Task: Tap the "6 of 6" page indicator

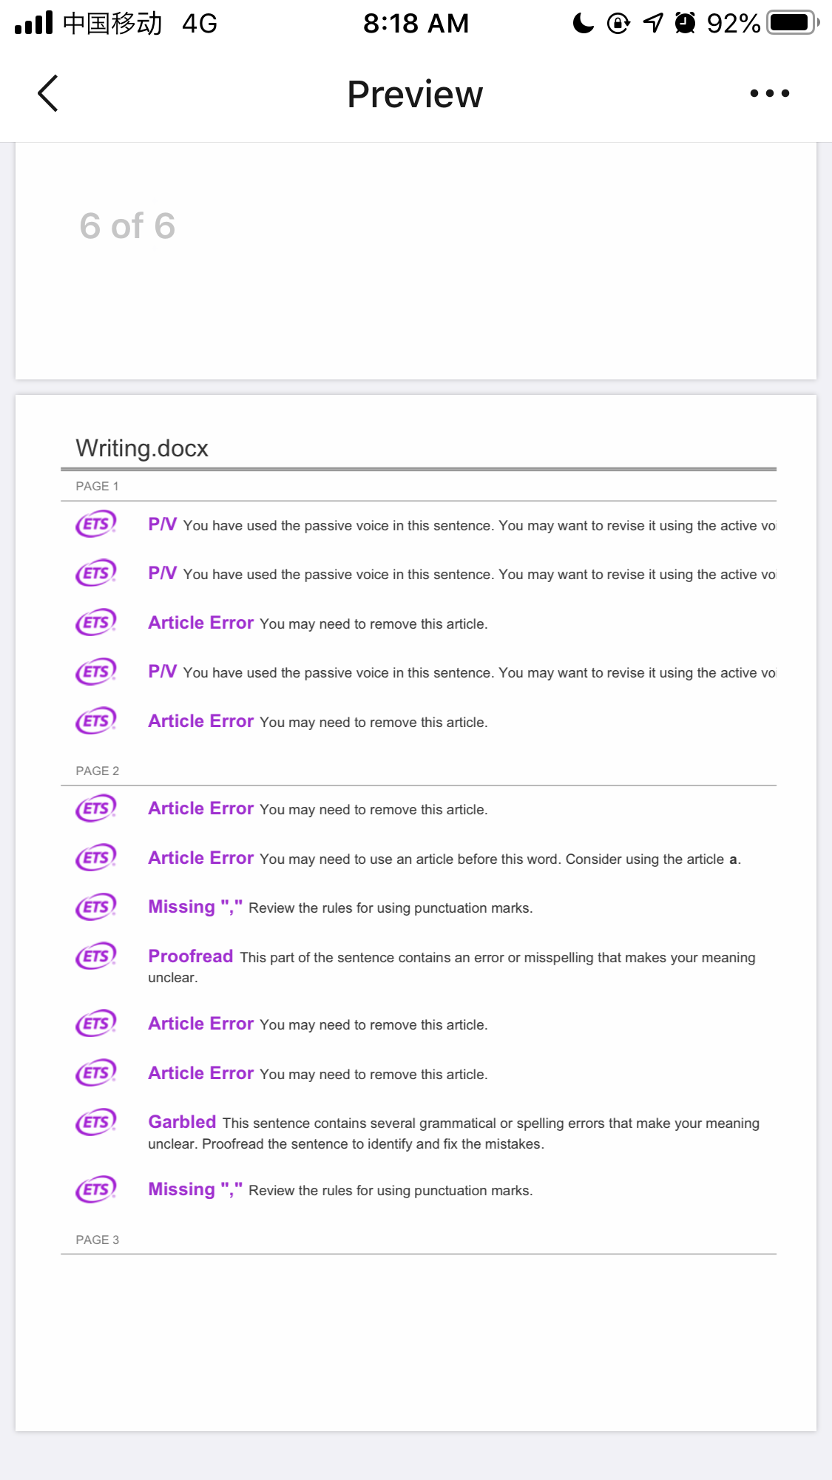Action: pos(127,226)
